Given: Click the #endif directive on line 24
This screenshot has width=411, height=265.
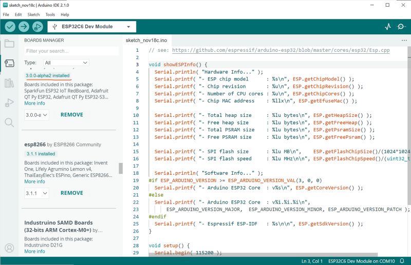Looking at the screenshot, I should (158, 217).
